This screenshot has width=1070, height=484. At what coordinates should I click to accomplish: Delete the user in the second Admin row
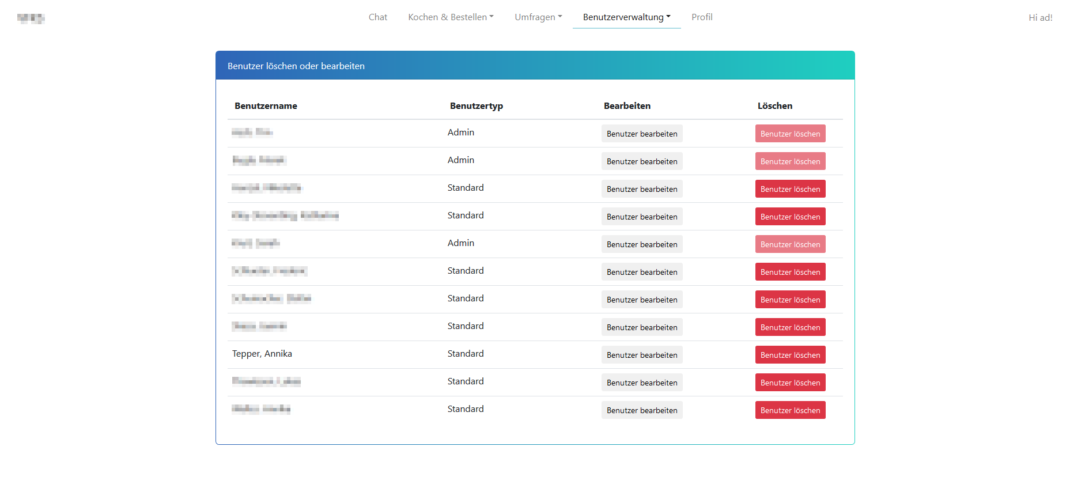tap(790, 161)
